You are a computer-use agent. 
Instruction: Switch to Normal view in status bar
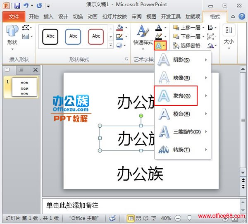tap(131, 219)
